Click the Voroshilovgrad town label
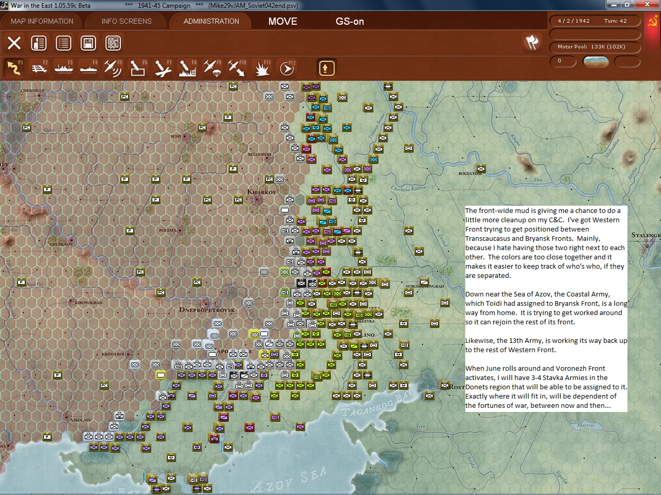 (425, 287)
